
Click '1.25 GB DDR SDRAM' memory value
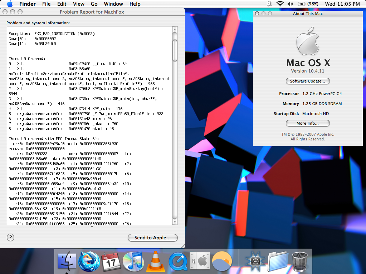[322, 104]
